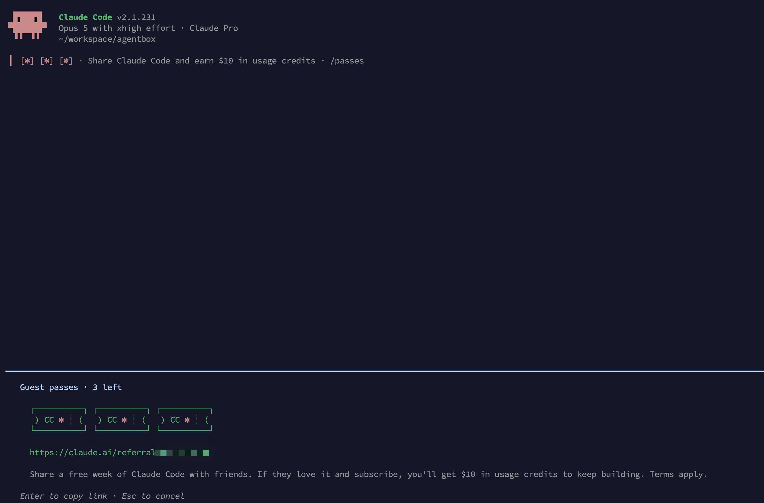The image size is (764, 503).
Task: Click the pink pixel-art Claude mascot
Action: 27,25
